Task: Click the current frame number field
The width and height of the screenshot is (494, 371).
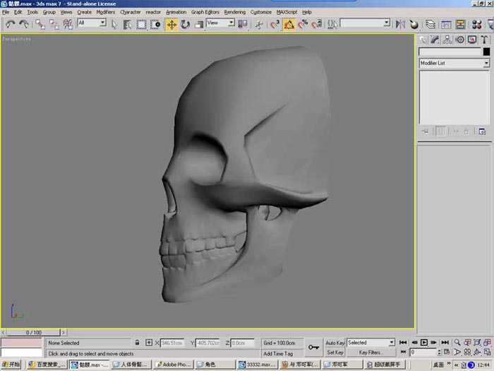Action: tap(423, 352)
